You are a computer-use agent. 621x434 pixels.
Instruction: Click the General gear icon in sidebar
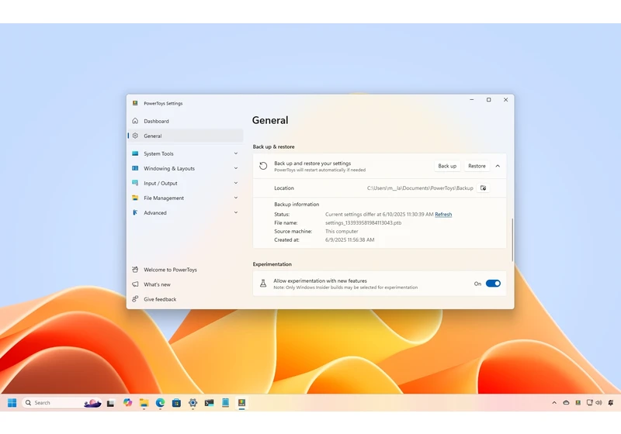point(135,136)
